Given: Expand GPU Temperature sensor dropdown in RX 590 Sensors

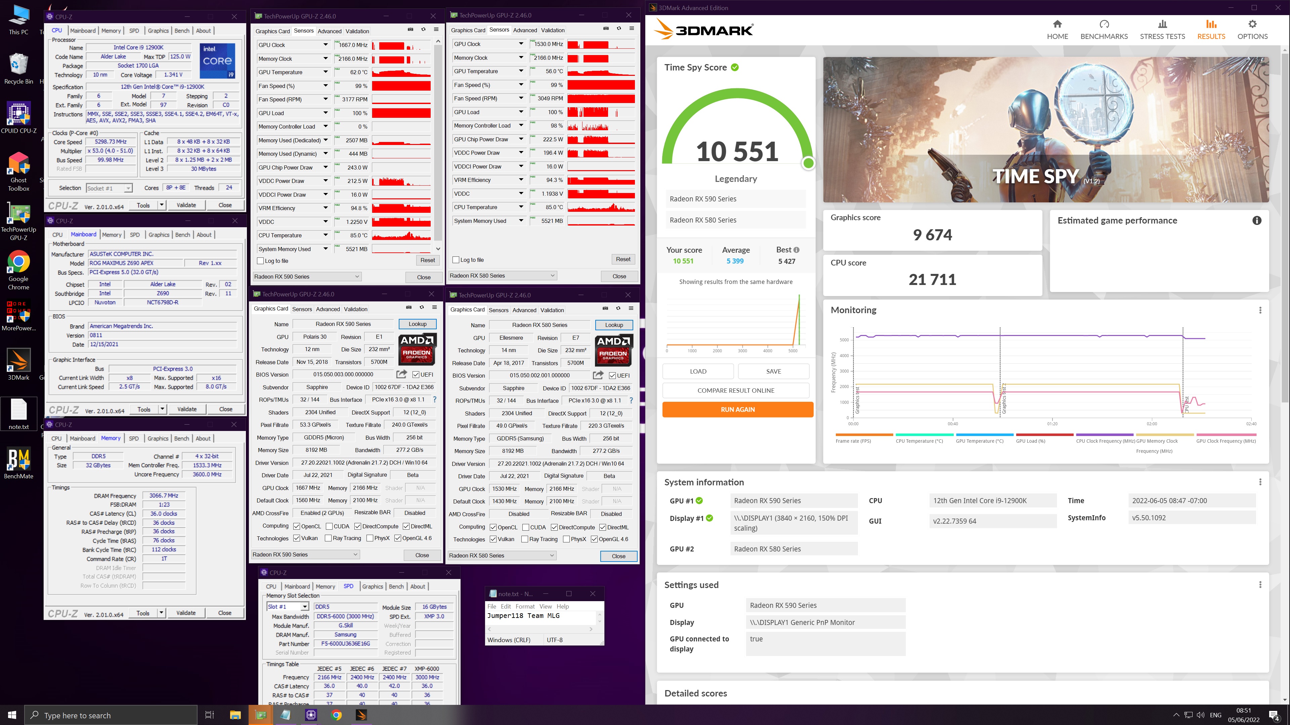Looking at the screenshot, I should [326, 72].
